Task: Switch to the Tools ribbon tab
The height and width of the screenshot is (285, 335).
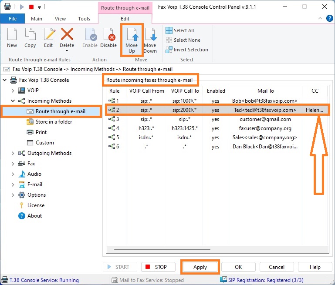Action: coord(84,19)
